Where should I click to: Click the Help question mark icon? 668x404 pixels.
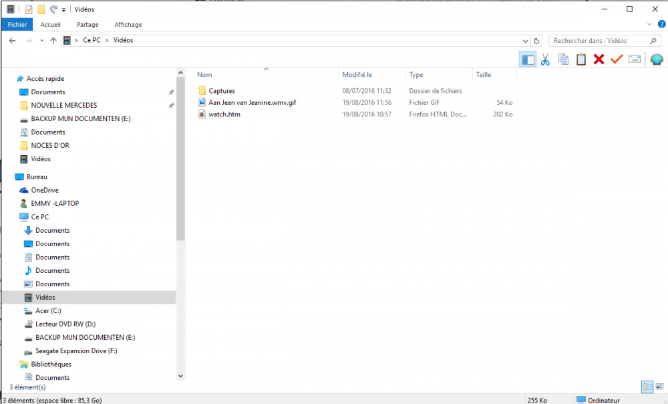tap(661, 24)
